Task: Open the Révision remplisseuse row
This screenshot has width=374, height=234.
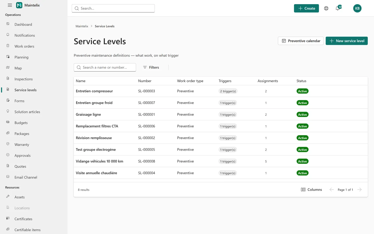Action: pyautogui.click(x=221, y=138)
